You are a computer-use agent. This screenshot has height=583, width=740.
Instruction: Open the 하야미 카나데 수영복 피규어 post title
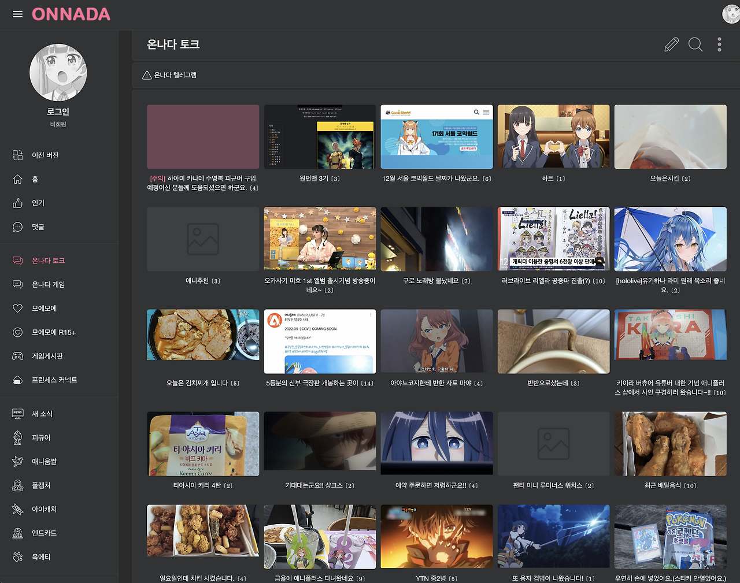(x=203, y=183)
